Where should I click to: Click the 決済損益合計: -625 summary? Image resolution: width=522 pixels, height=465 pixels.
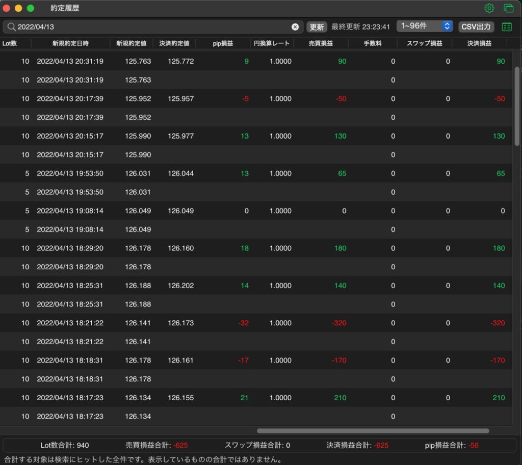click(357, 445)
